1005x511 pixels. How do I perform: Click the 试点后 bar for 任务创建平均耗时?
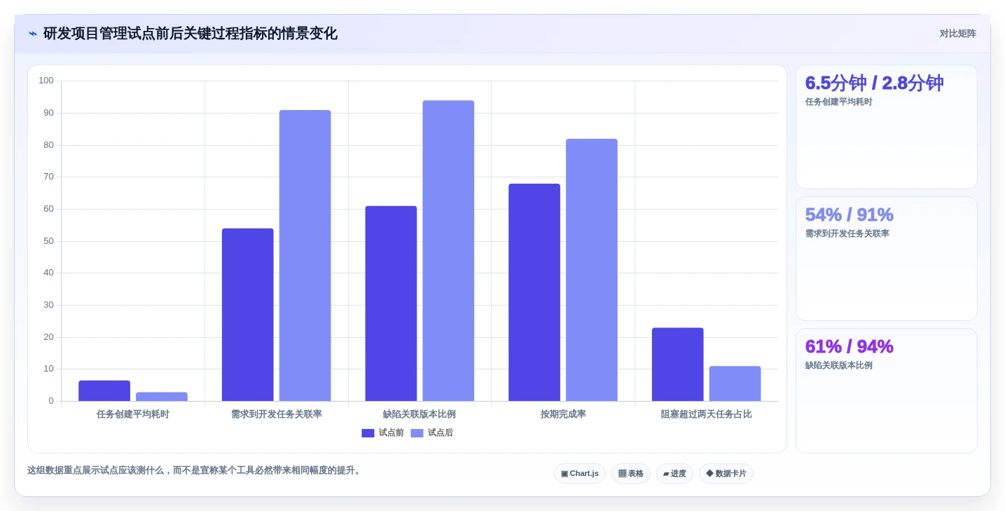[x=162, y=397]
